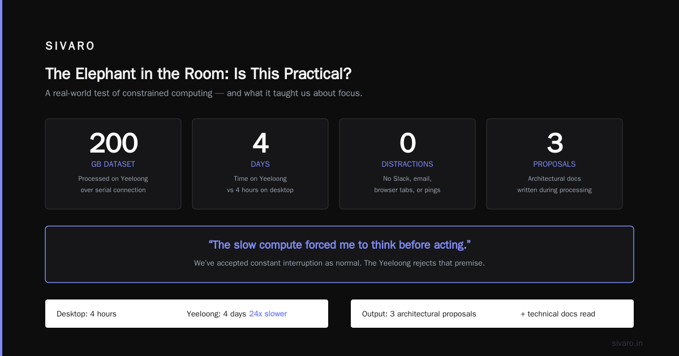Click the PROPOSALS label
Image resolution: width=679 pixels, height=356 pixels.
tap(555, 164)
